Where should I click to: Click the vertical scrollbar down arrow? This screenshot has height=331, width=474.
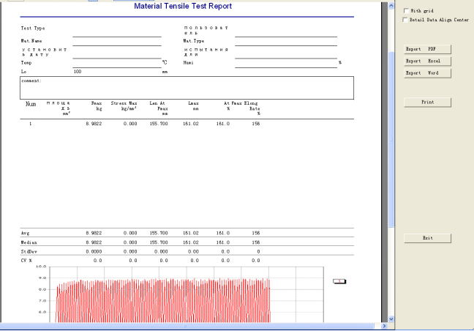pyautogui.click(x=391, y=319)
